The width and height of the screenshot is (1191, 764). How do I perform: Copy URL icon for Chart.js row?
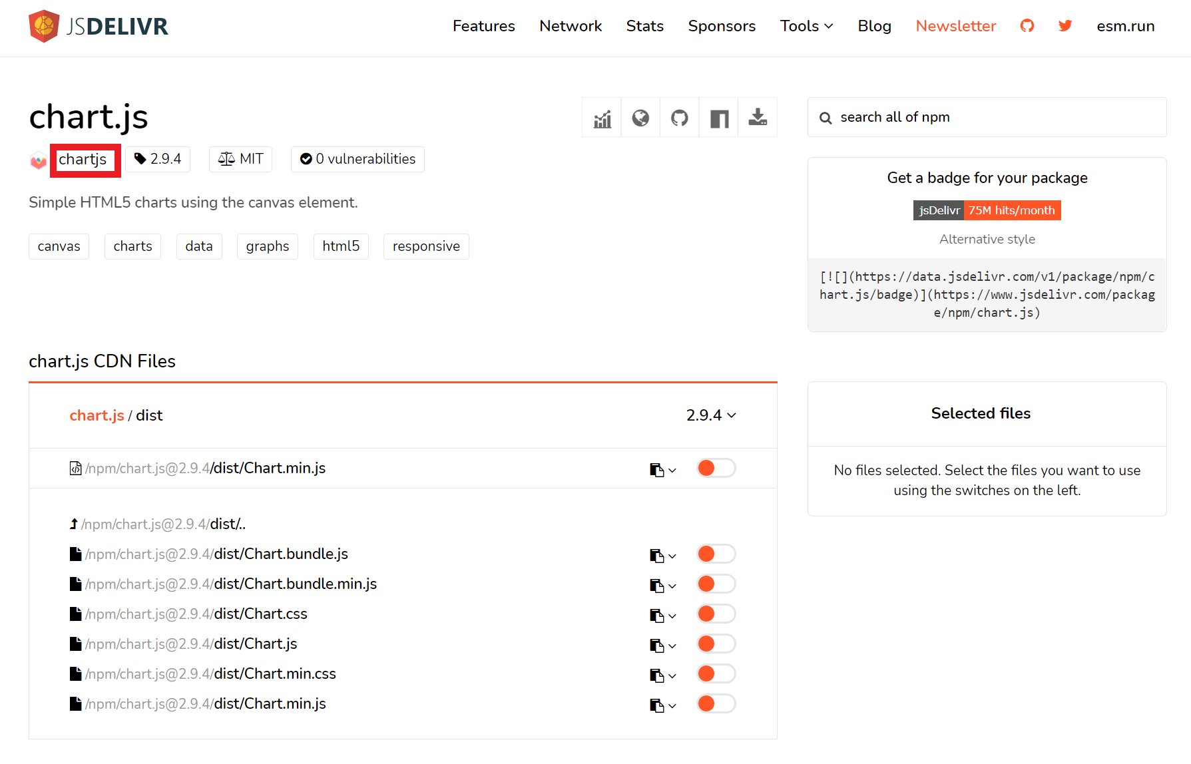[656, 646]
